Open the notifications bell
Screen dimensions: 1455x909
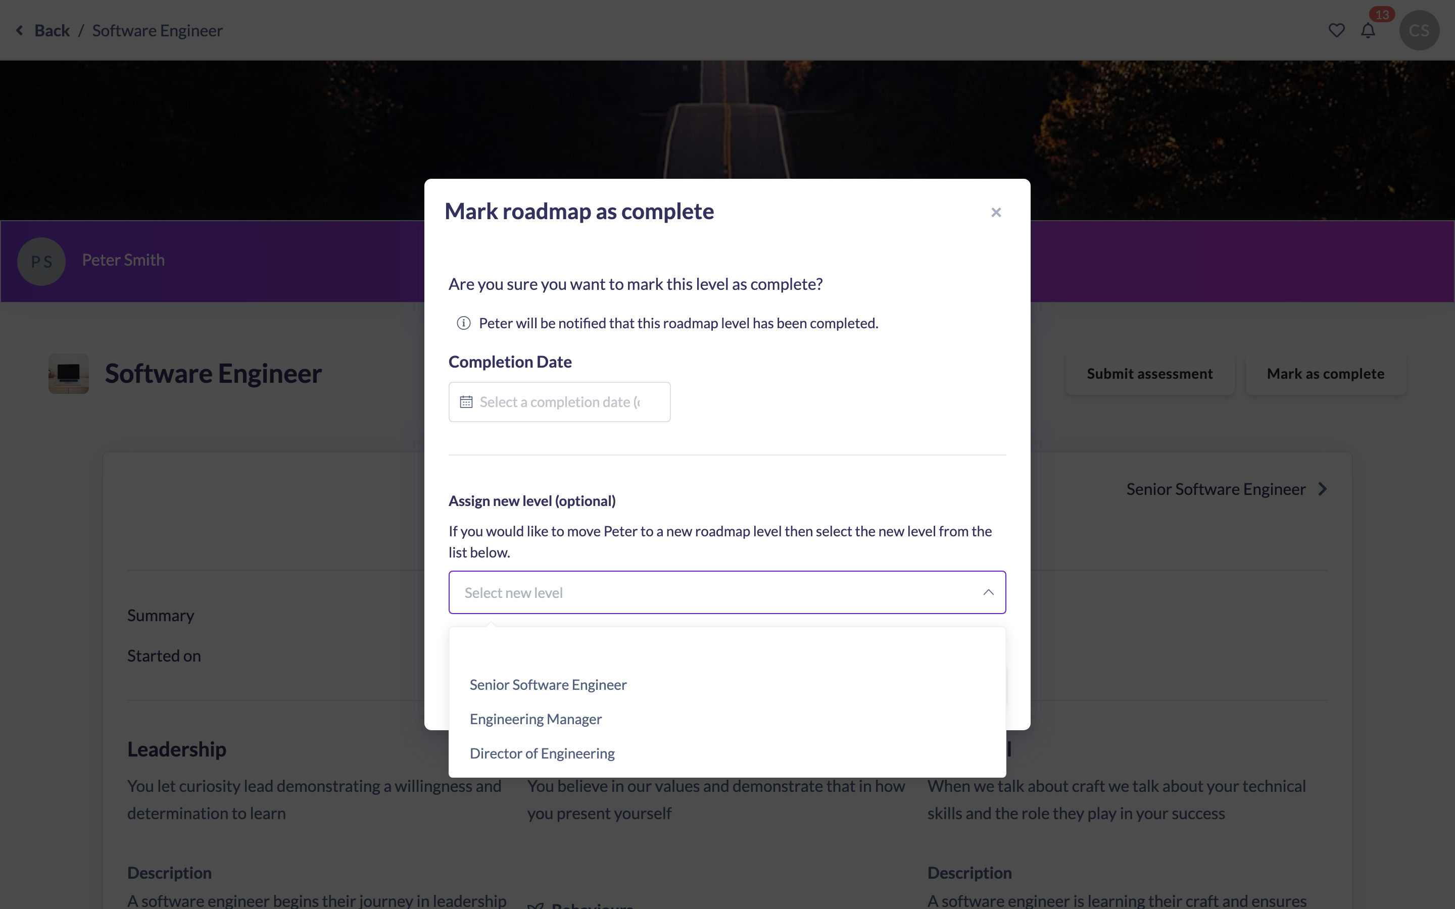1368,31
